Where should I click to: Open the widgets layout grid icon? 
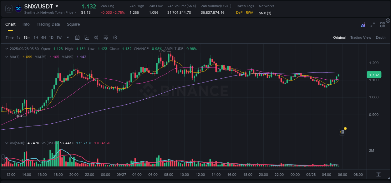click(x=383, y=24)
